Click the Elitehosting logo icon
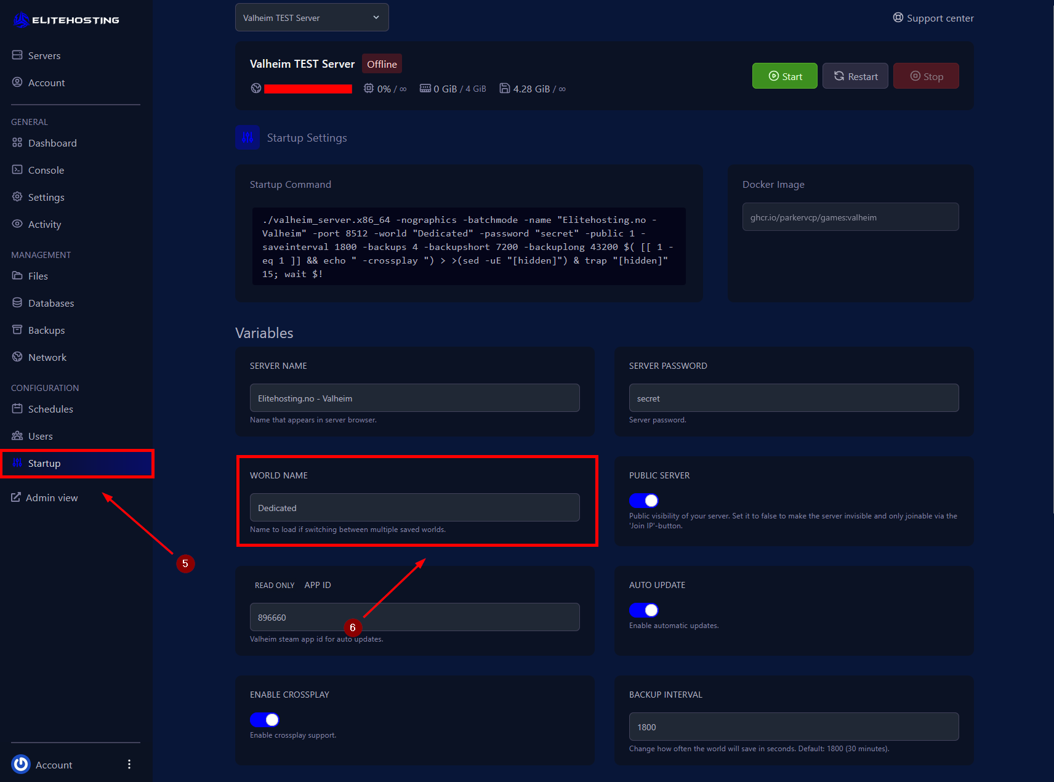1054x782 pixels. click(x=21, y=20)
